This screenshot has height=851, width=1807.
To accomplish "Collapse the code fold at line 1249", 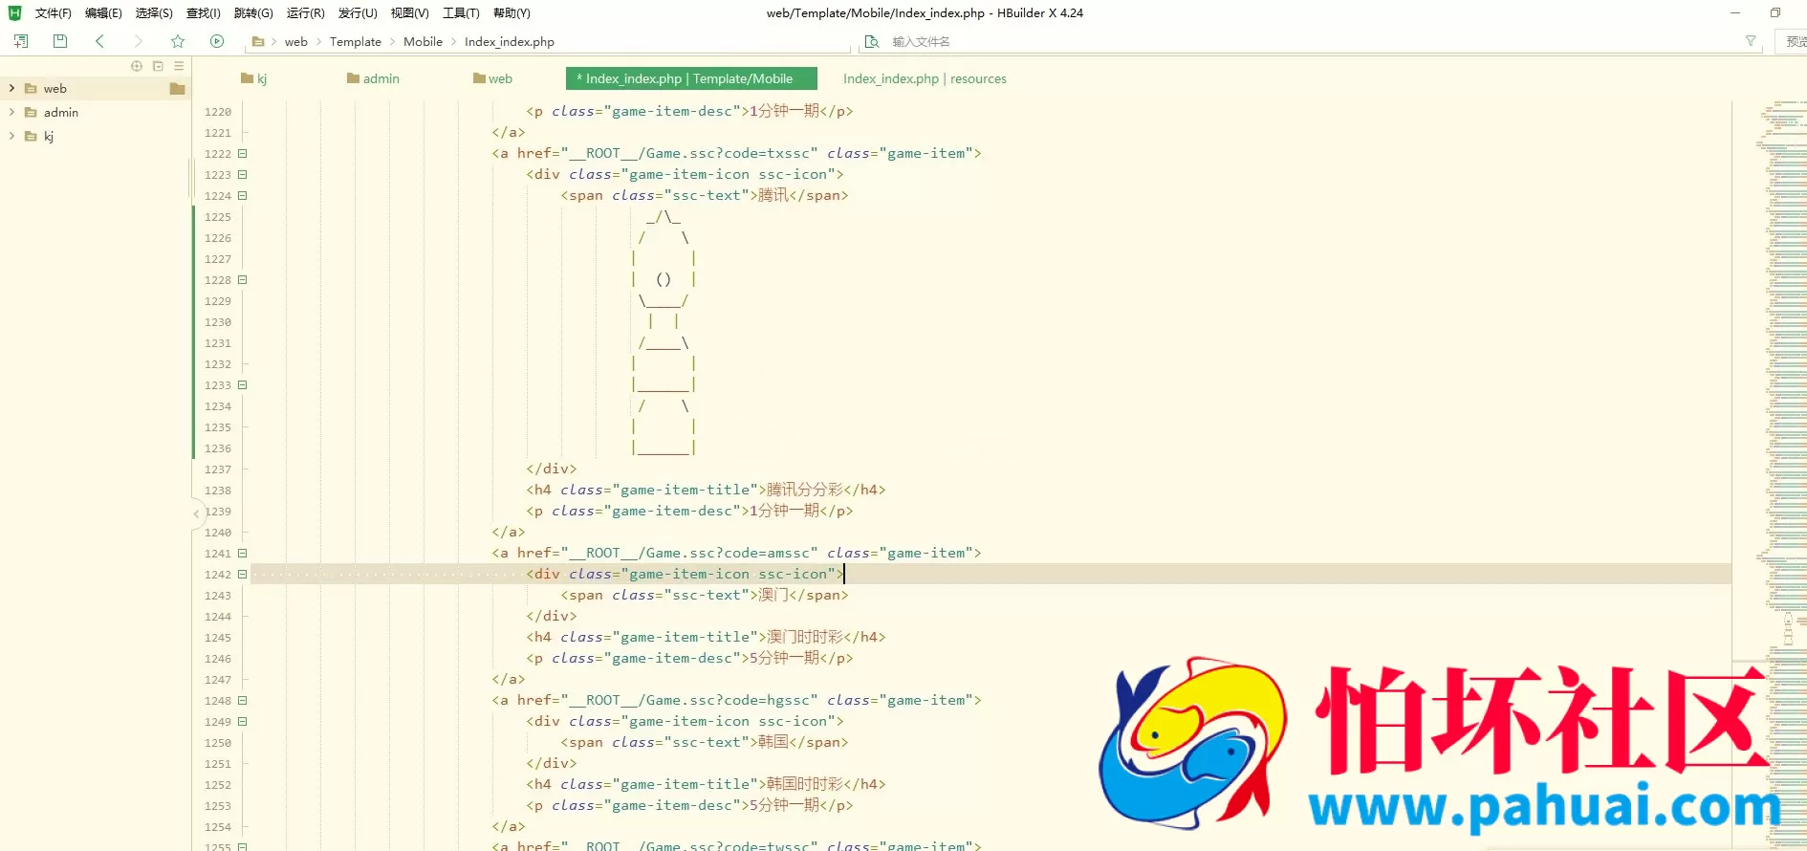I will pos(243,722).
